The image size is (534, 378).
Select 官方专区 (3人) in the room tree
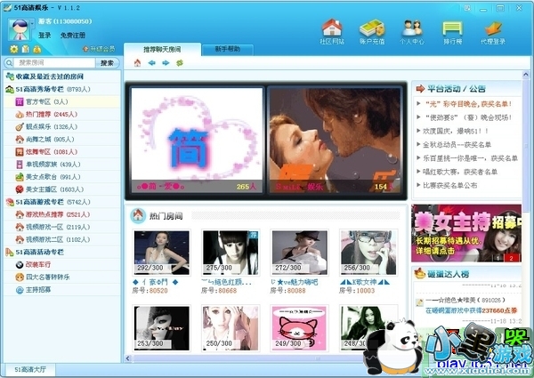(x=62, y=101)
